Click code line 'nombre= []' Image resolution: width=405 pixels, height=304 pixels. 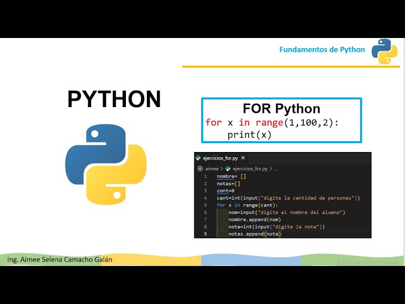pyautogui.click(x=231, y=176)
